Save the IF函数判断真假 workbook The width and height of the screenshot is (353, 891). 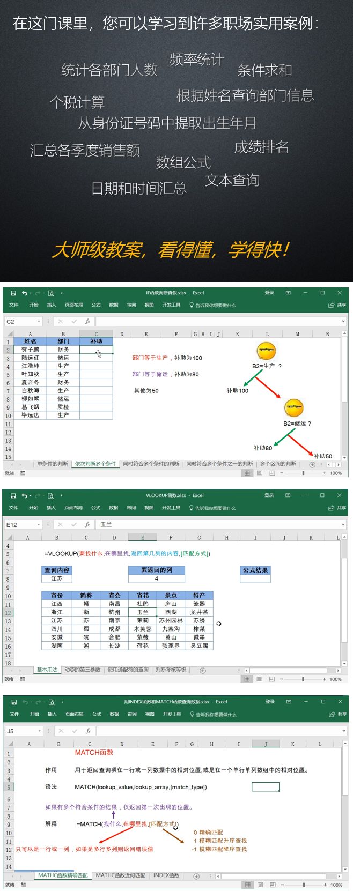tap(13, 293)
